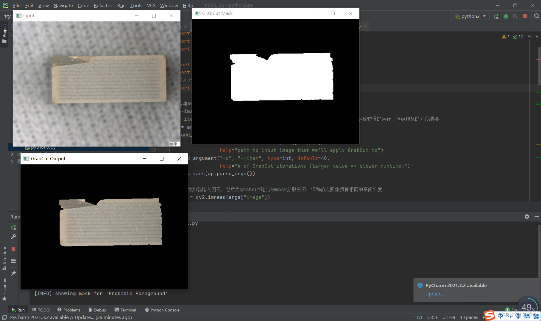Open run configuration settings via wrench icon
Image resolution: width=541 pixels, height=321 pixels.
point(13,236)
